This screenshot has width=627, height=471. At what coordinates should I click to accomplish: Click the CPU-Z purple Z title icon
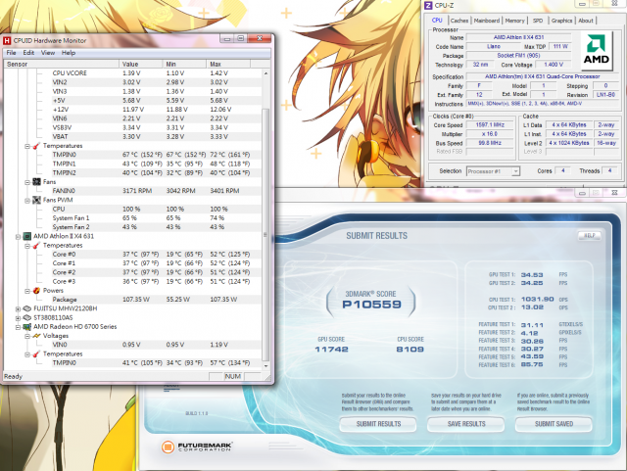(428, 5)
